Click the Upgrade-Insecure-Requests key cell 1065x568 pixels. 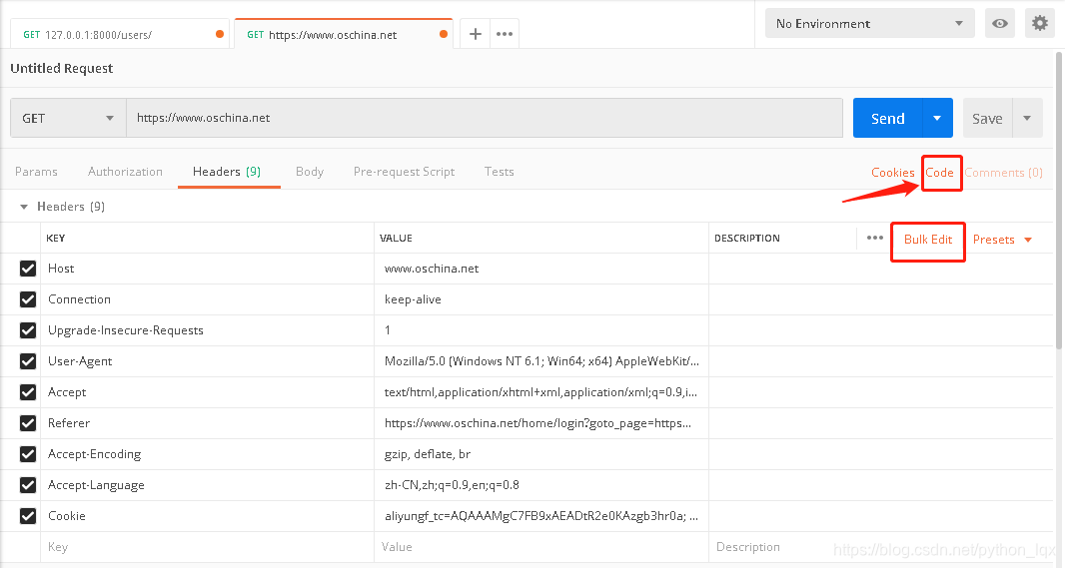click(x=207, y=330)
